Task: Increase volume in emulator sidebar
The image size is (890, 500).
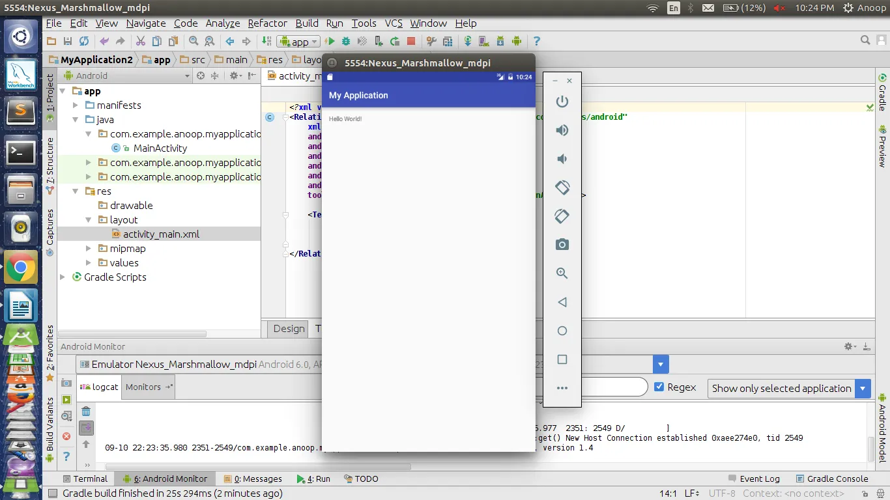Action: click(562, 130)
